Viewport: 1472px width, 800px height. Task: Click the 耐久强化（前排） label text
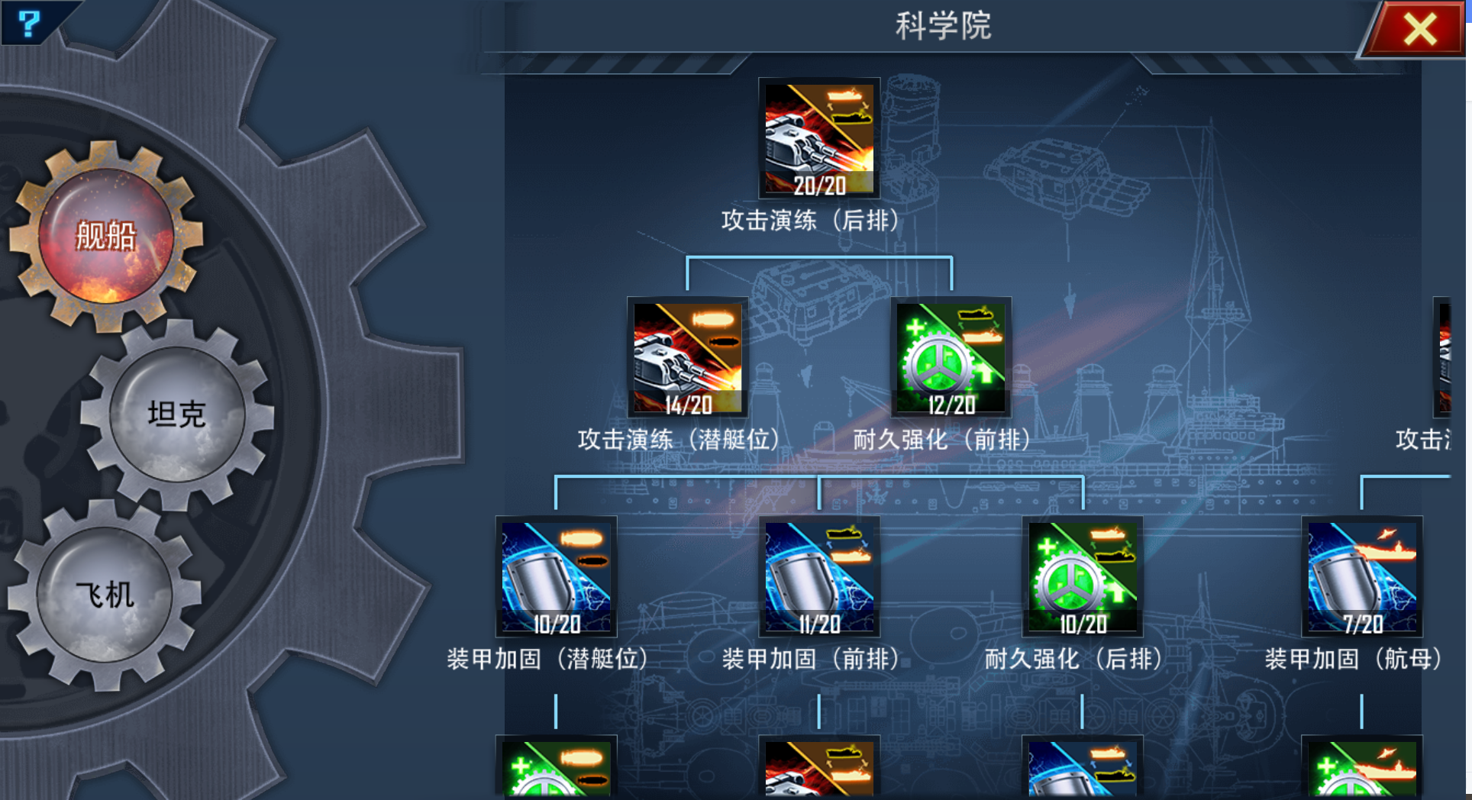tap(942, 440)
